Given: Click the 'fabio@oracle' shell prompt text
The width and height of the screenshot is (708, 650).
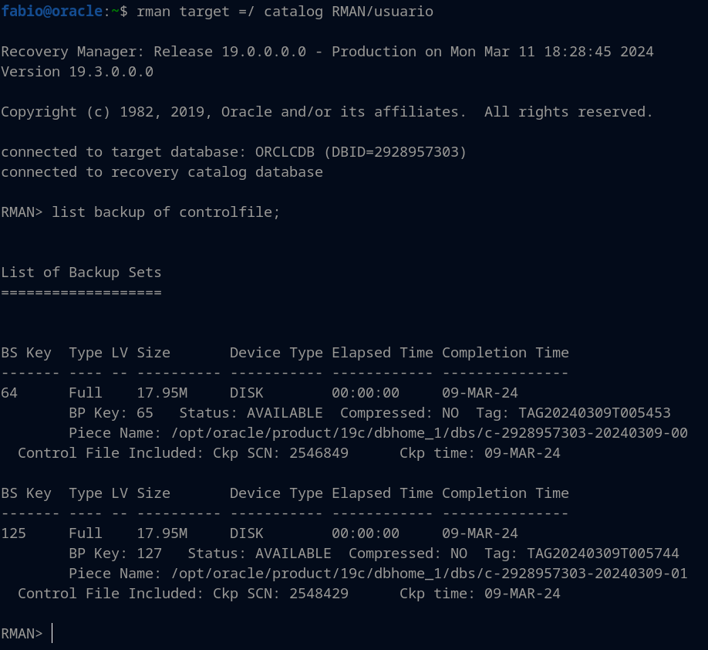Looking at the screenshot, I should (x=51, y=12).
